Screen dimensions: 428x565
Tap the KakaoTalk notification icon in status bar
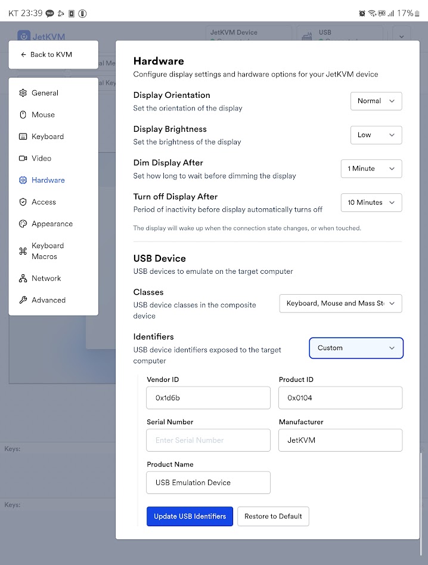49,14
